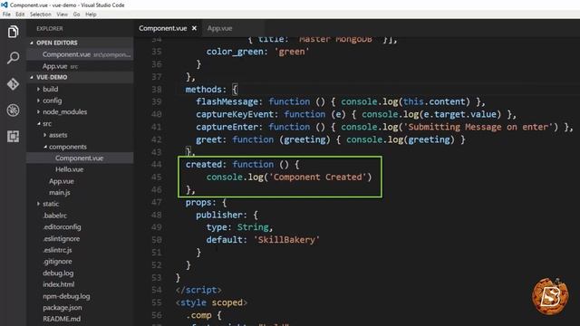The height and width of the screenshot is (326, 580).
Task: Open Component.vue in components folder
Action: pos(80,158)
